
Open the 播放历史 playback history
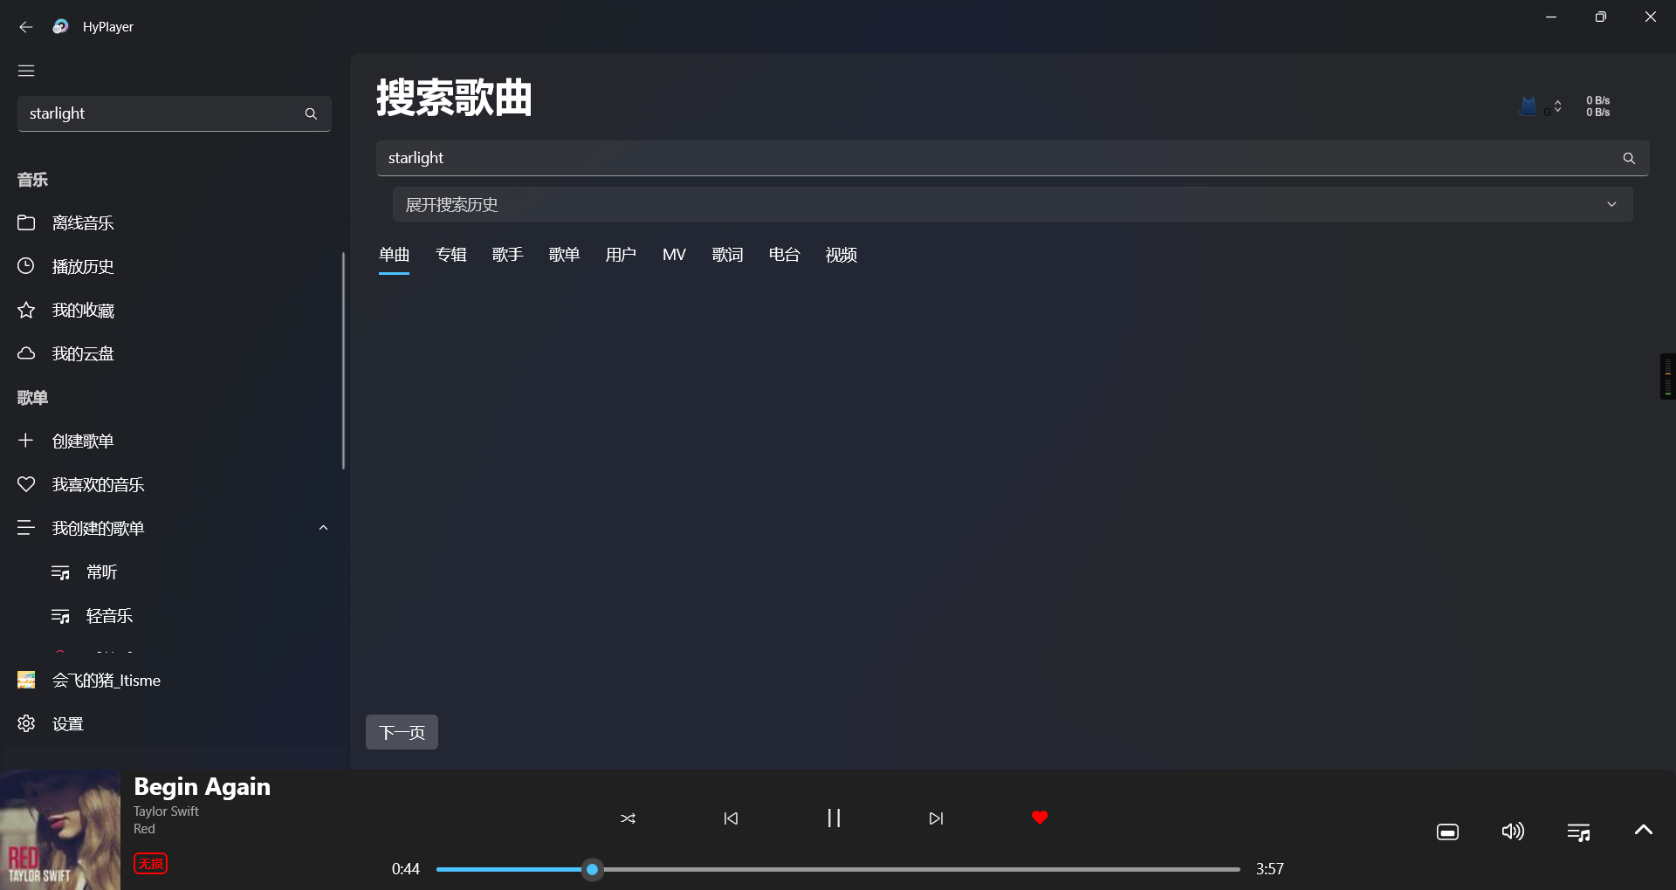[x=82, y=266]
